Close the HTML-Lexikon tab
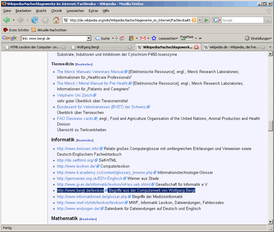The image size is (274, 232). pyautogui.click(x=64, y=47)
